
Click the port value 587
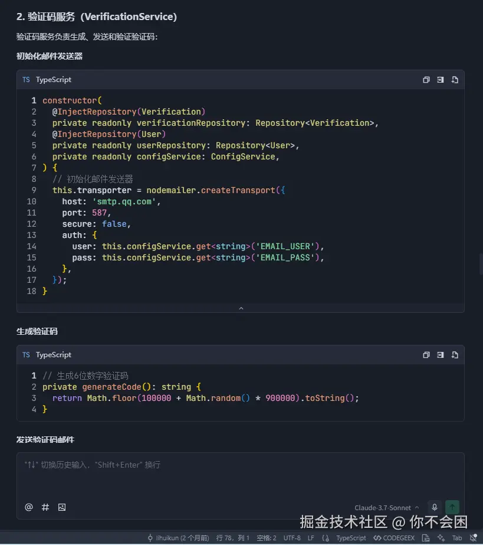point(99,213)
